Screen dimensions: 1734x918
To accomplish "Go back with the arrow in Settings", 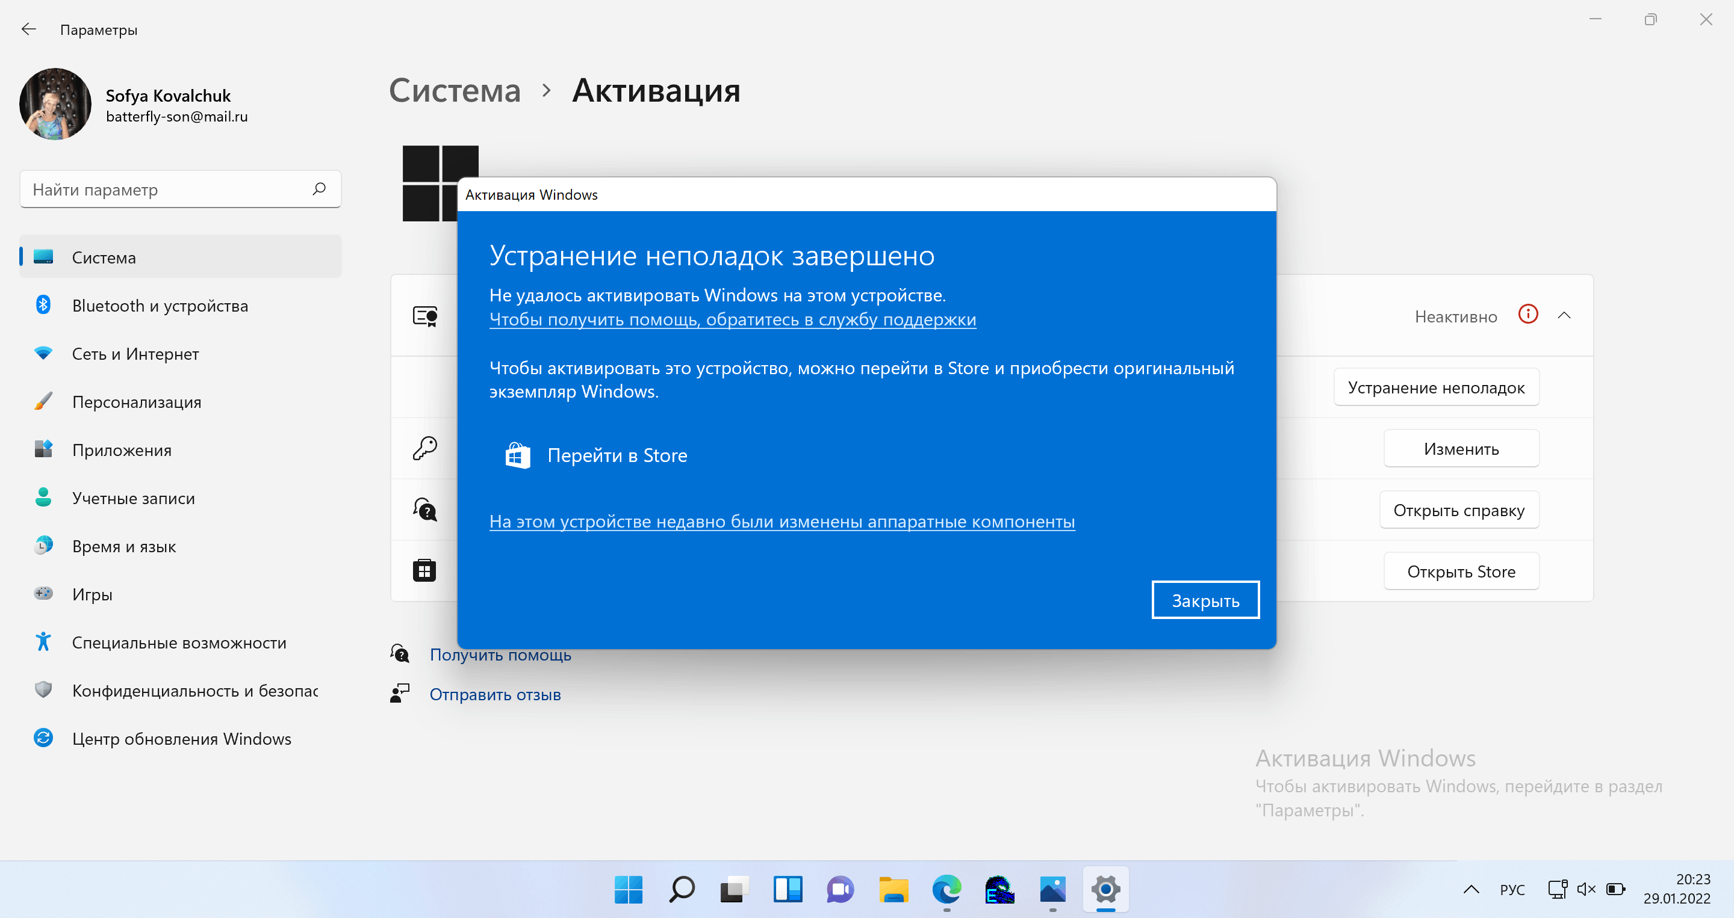I will (x=28, y=29).
